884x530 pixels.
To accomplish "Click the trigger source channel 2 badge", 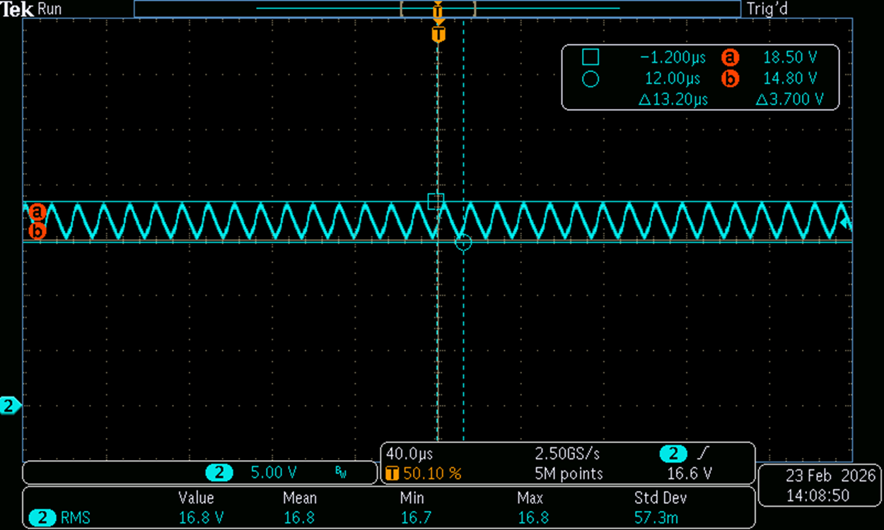I will [x=673, y=453].
